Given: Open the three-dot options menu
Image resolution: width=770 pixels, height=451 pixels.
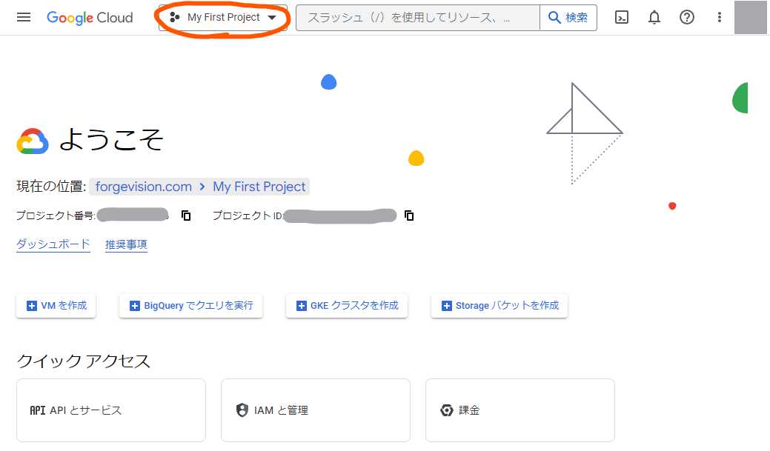Looking at the screenshot, I should (x=719, y=17).
